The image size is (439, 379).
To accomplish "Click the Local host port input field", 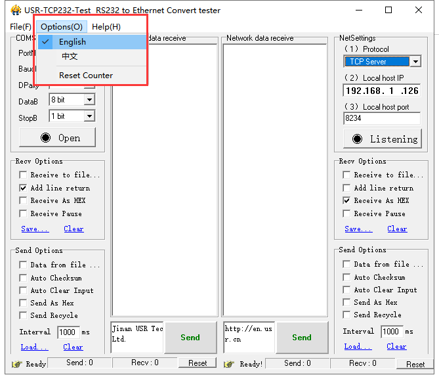I will click(381, 119).
